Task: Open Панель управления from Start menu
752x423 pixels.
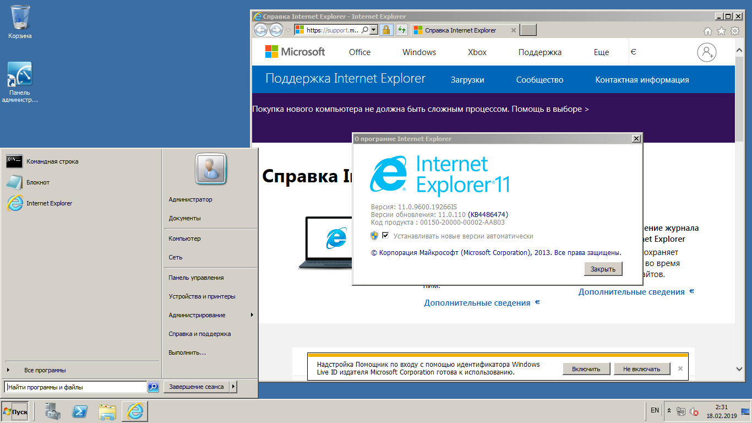Action: (x=196, y=278)
